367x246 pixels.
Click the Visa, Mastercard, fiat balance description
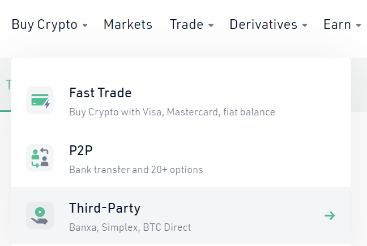pyautogui.click(x=172, y=112)
